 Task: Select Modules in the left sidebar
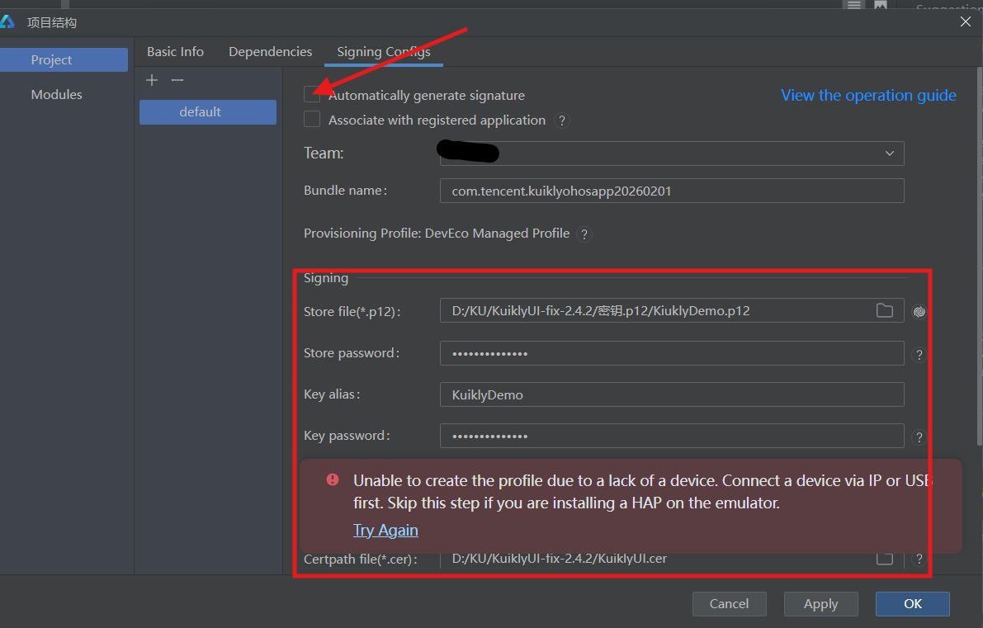56,95
